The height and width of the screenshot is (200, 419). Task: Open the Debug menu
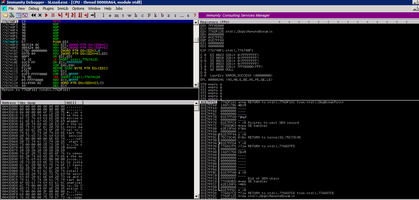pos(34,8)
